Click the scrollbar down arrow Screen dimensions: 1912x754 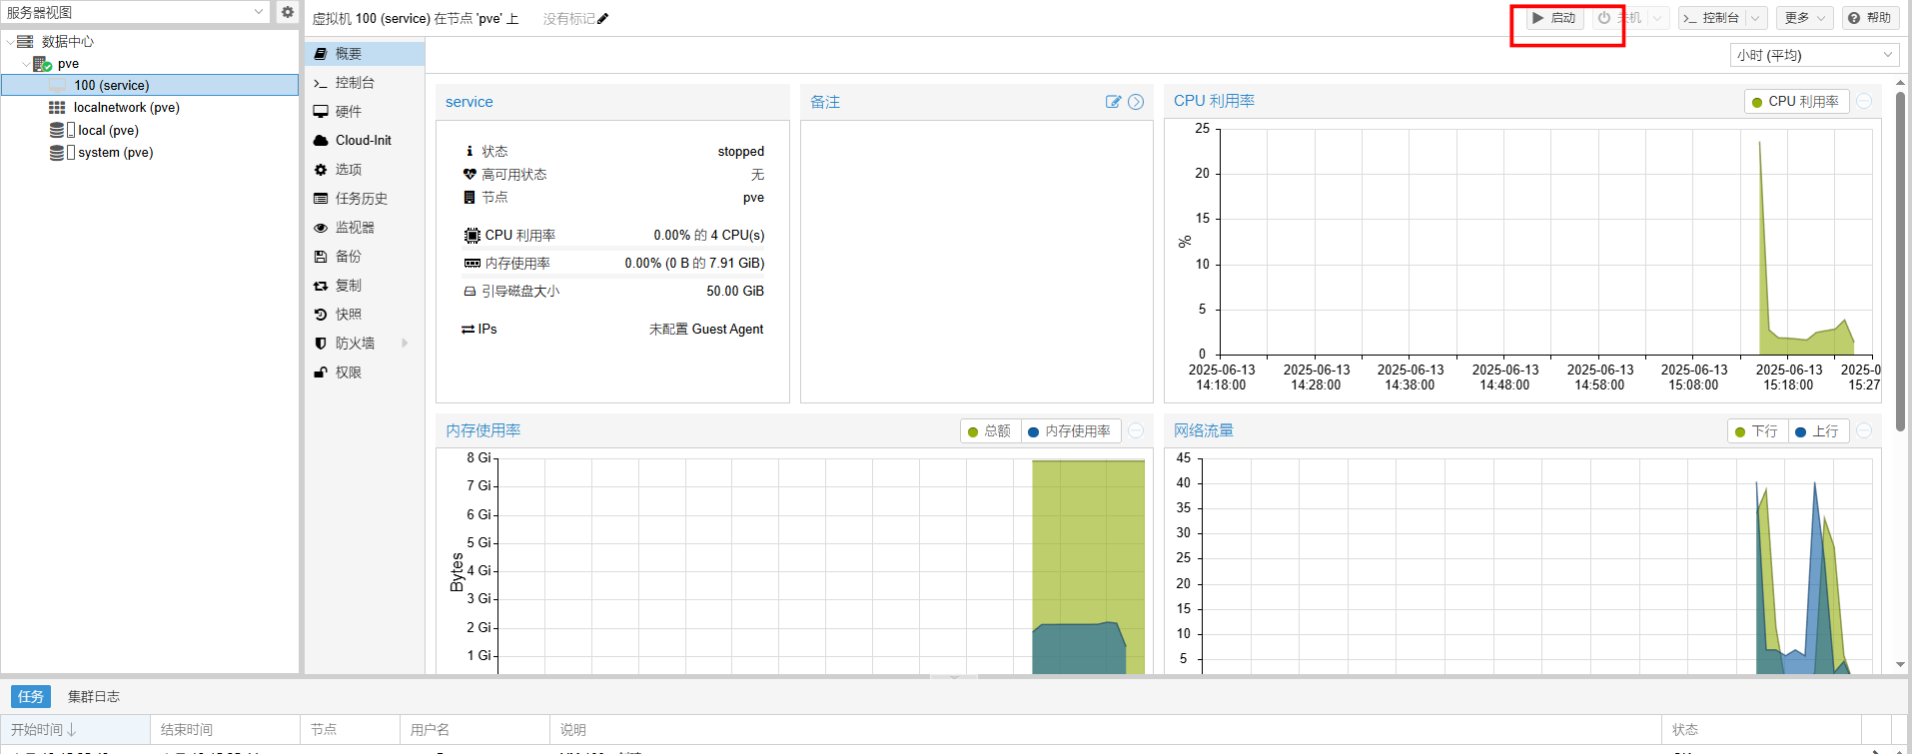click(x=1900, y=664)
